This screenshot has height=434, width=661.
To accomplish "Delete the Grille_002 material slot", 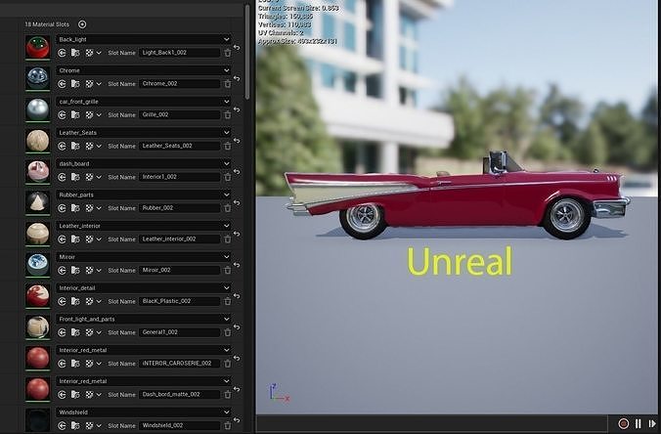I will point(228,114).
